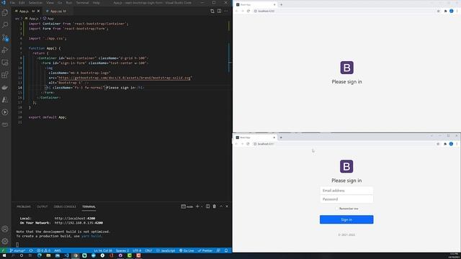Open Run and Debug view
The height and width of the screenshot is (259, 461).
pyautogui.click(x=5, y=50)
